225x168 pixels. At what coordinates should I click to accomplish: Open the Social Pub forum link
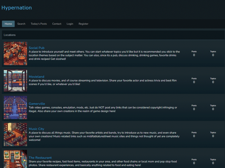point(37,48)
